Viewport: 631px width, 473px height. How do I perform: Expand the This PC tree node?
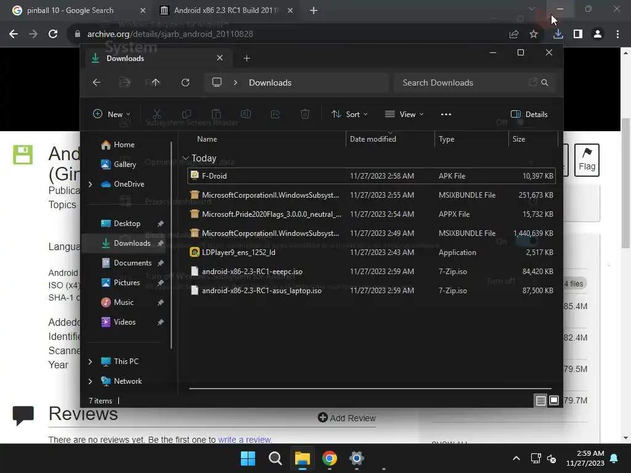[90, 361]
